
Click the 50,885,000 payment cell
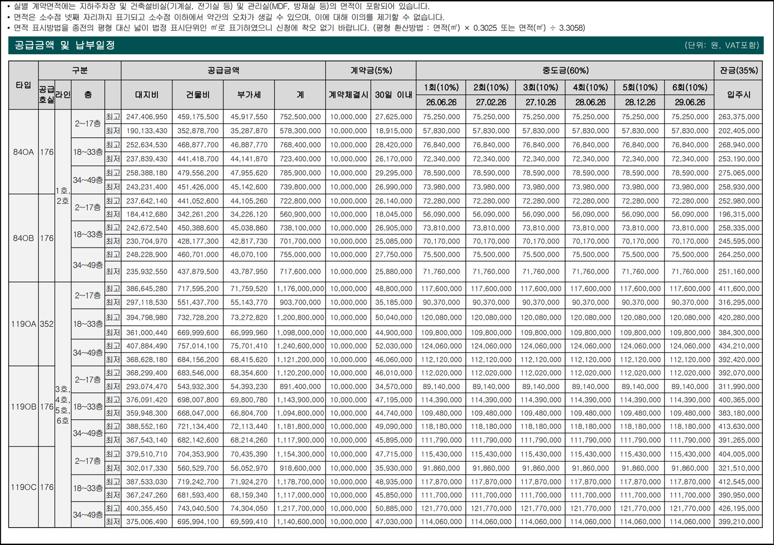click(x=393, y=509)
